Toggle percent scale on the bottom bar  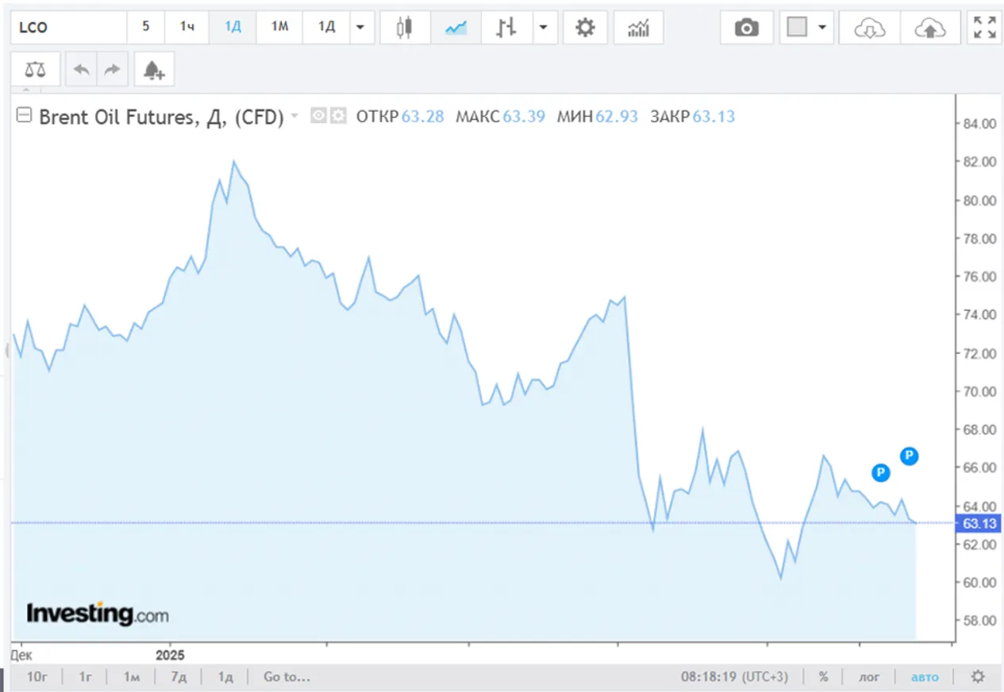click(x=824, y=677)
